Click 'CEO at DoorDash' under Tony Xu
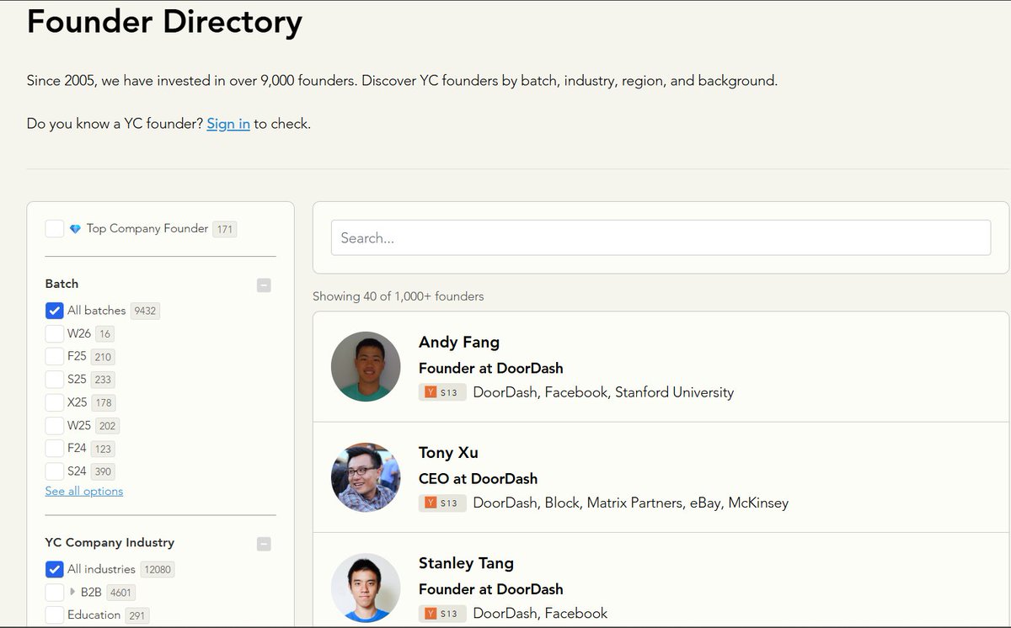 tap(478, 478)
